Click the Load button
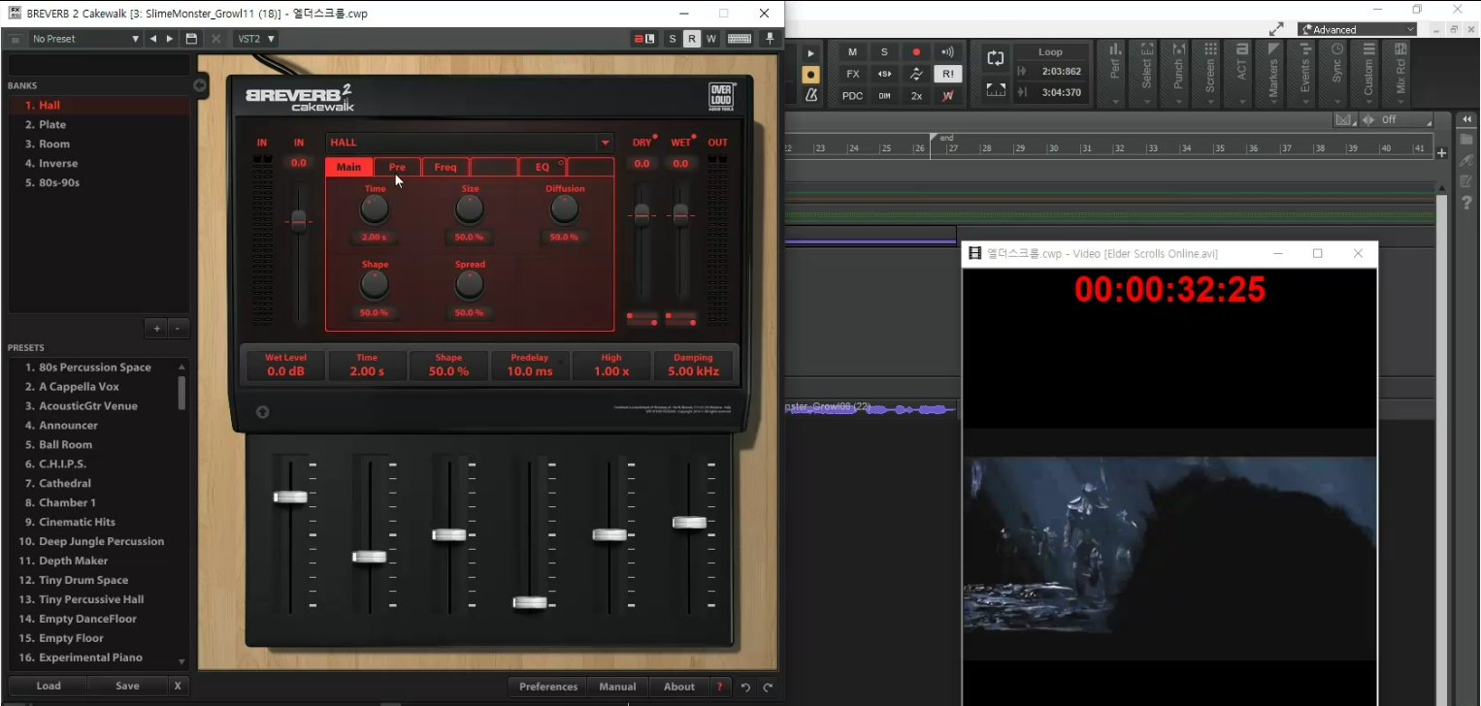This screenshot has width=1481, height=706. pyautogui.click(x=49, y=686)
